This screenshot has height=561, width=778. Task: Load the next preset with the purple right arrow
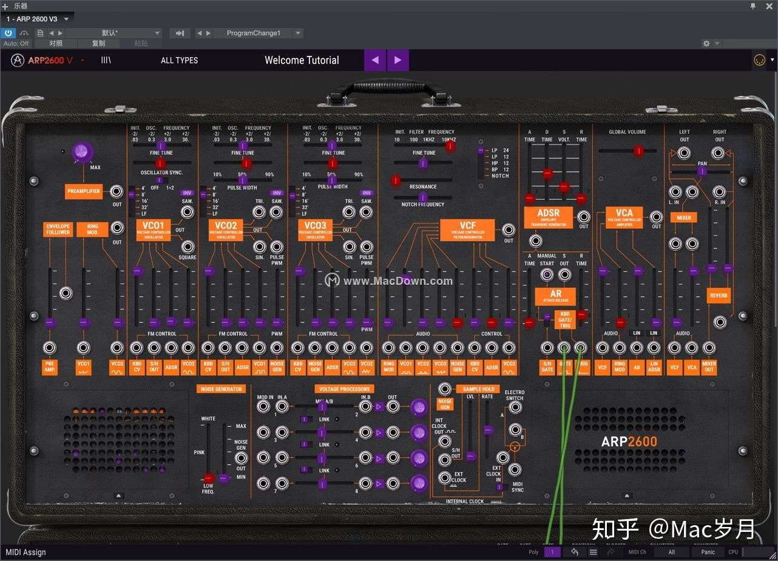tap(398, 60)
